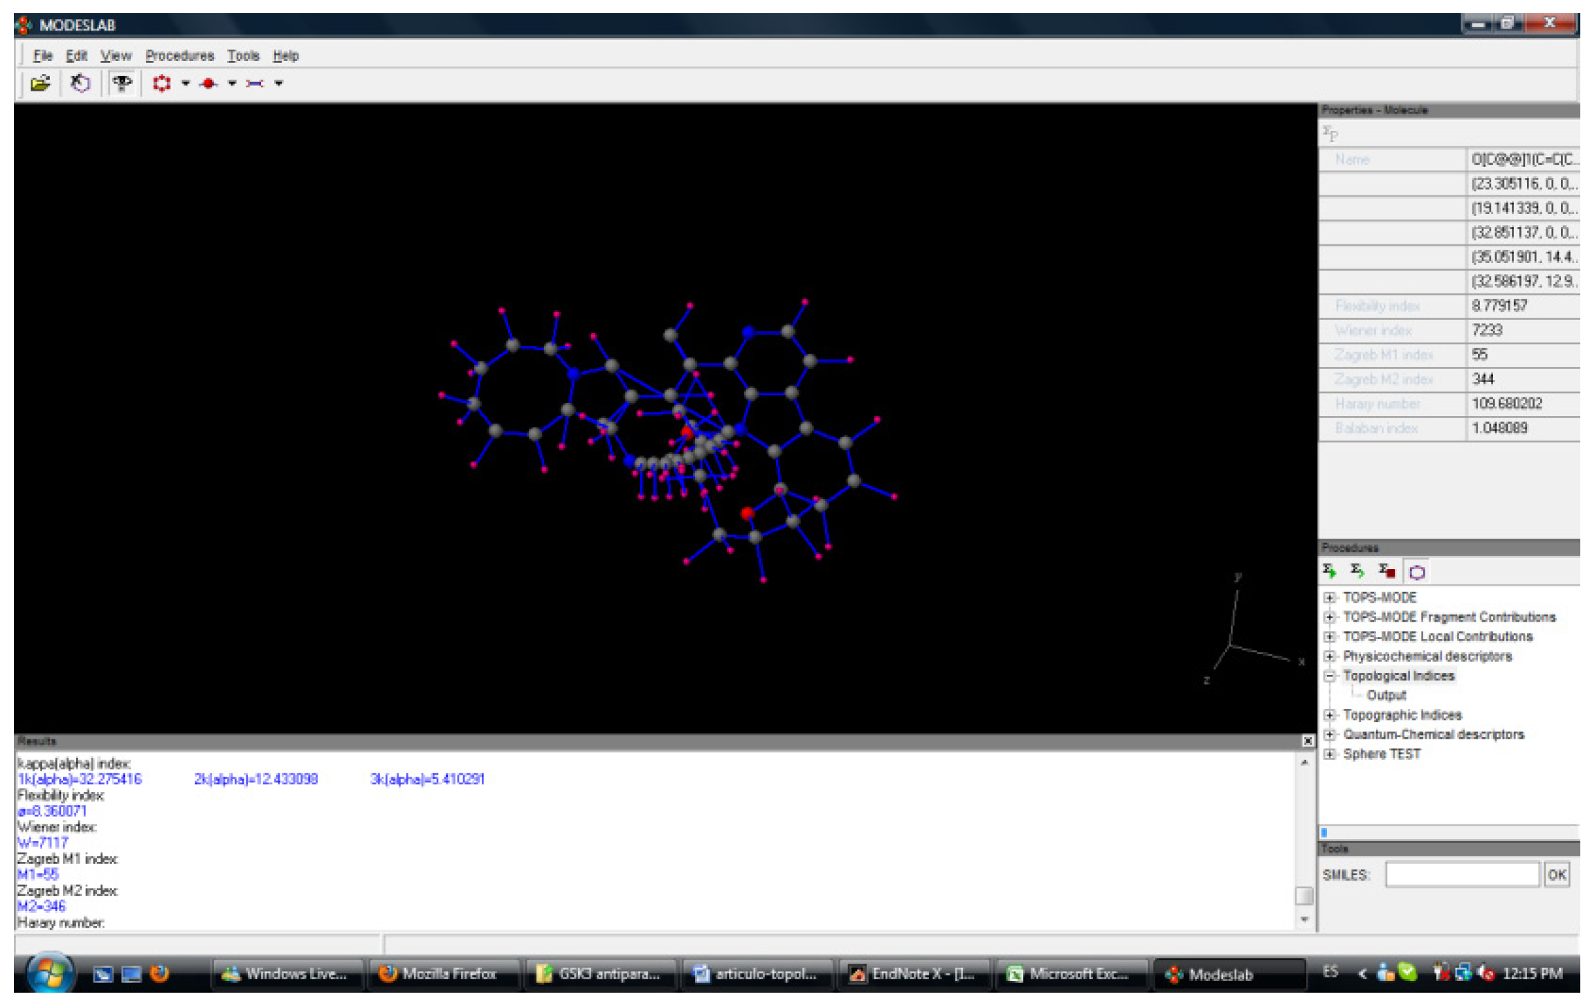1590x1001 pixels.
Task: Click the Zagreb M1 index value 55
Action: (1479, 354)
